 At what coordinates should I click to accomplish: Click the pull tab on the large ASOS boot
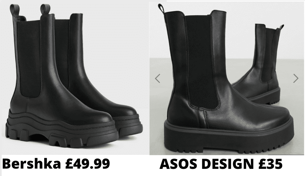[x=162, y=9]
